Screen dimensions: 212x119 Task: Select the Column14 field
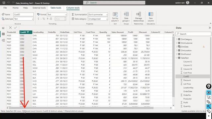[187, 69]
